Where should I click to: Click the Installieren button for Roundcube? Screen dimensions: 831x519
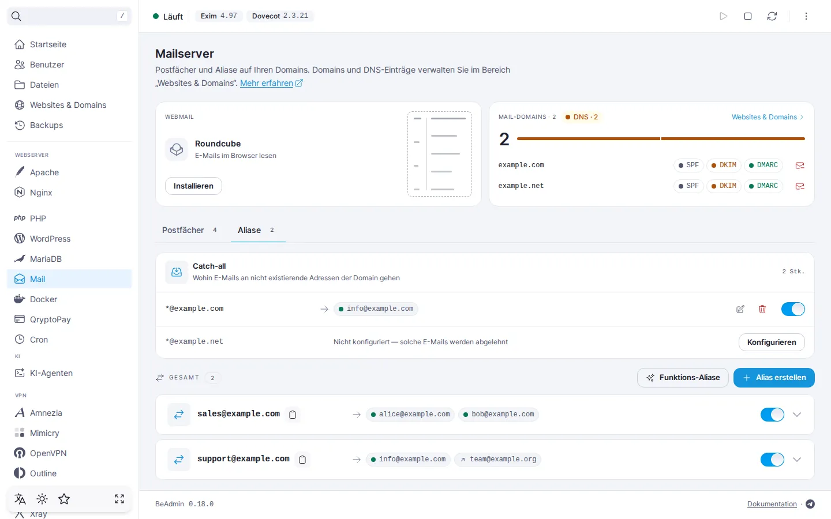coord(193,186)
